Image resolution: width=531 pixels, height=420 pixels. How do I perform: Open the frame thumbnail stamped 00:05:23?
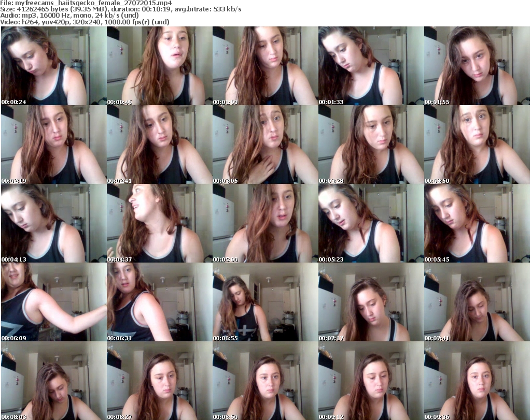[371, 224]
